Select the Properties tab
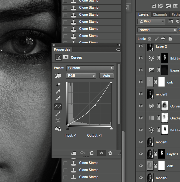This screenshot has width=180, height=182. click(x=62, y=49)
